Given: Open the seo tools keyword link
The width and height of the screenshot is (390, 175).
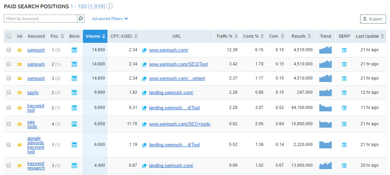Looking at the screenshot, I should click(32, 124).
